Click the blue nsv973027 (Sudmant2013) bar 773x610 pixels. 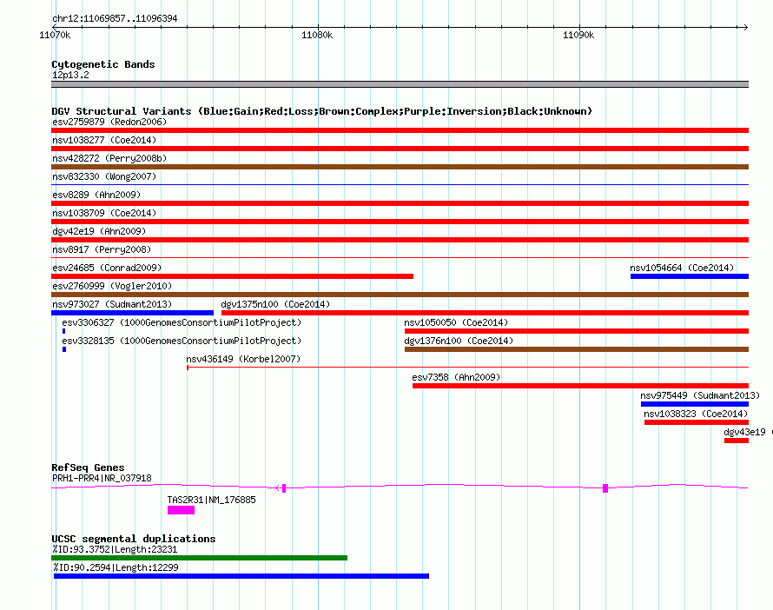pyautogui.click(x=132, y=313)
